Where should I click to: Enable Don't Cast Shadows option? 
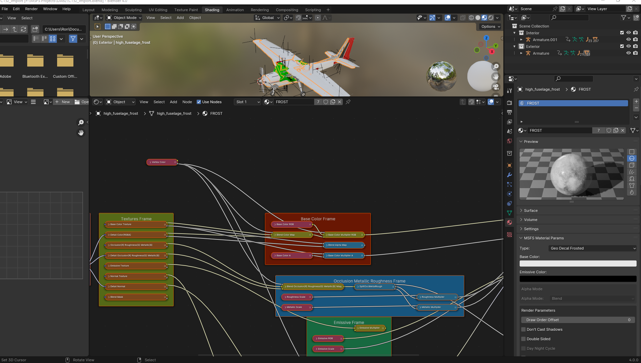pyautogui.click(x=523, y=329)
